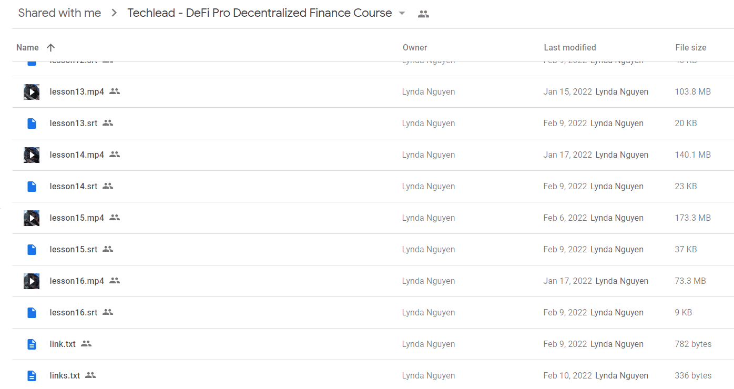Click the lesson13.srt file icon
Image resolution: width=734 pixels, height=389 pixels.
pos(32,124)
